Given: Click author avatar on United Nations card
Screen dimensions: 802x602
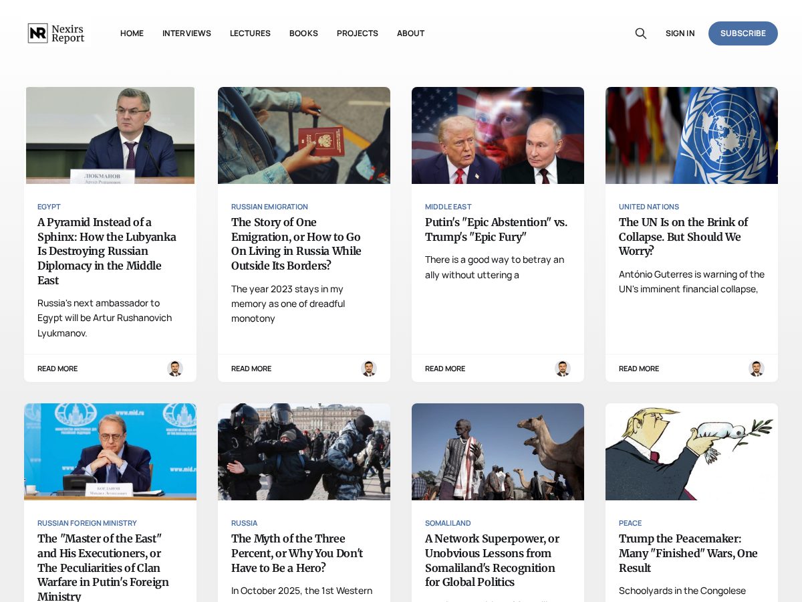Looking at the screenshot, I should 757,369.
